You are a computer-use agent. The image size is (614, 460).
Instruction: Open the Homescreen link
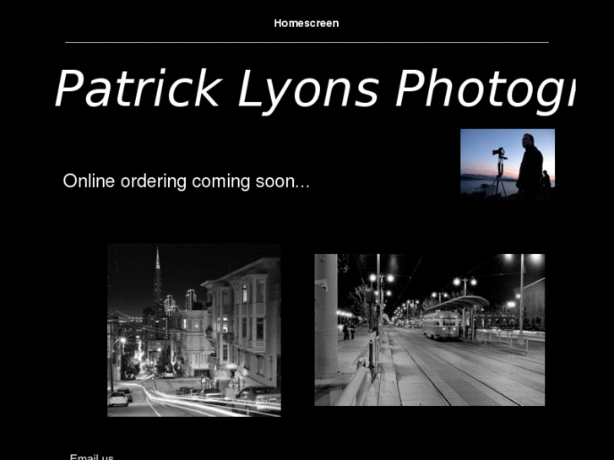307,24
